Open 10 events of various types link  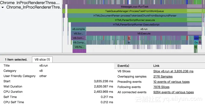click(171, 82)
